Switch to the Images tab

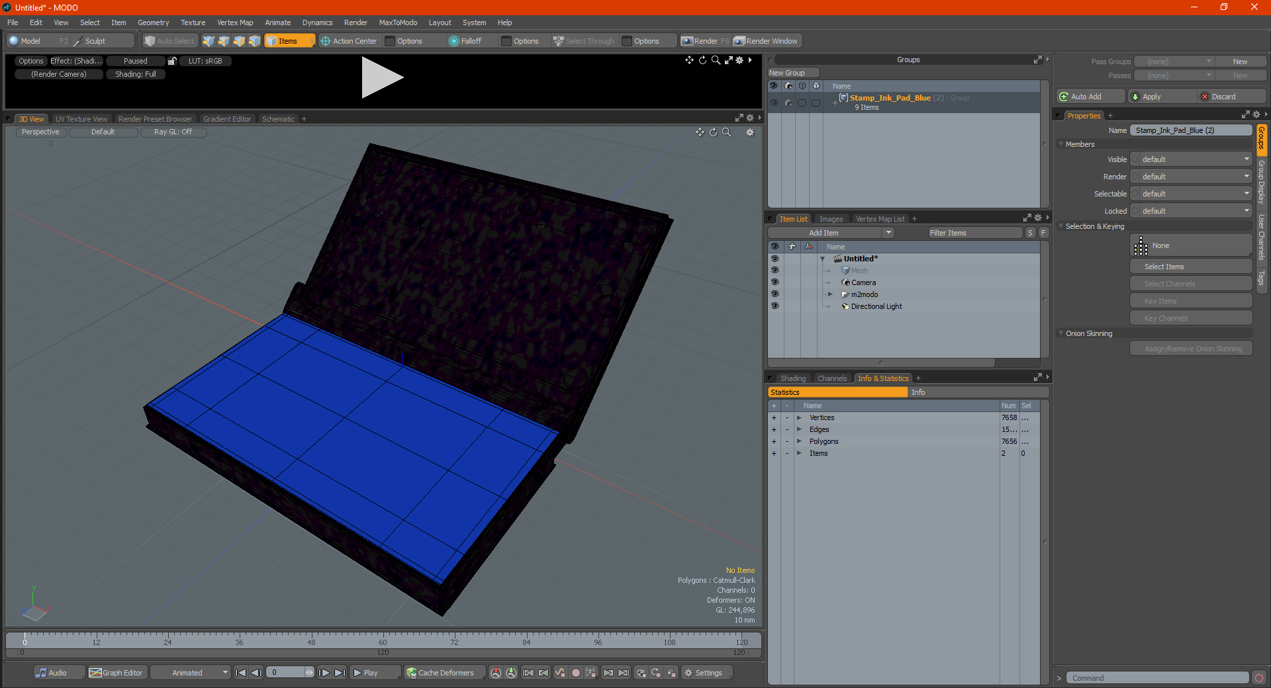(x=831, y=219)
